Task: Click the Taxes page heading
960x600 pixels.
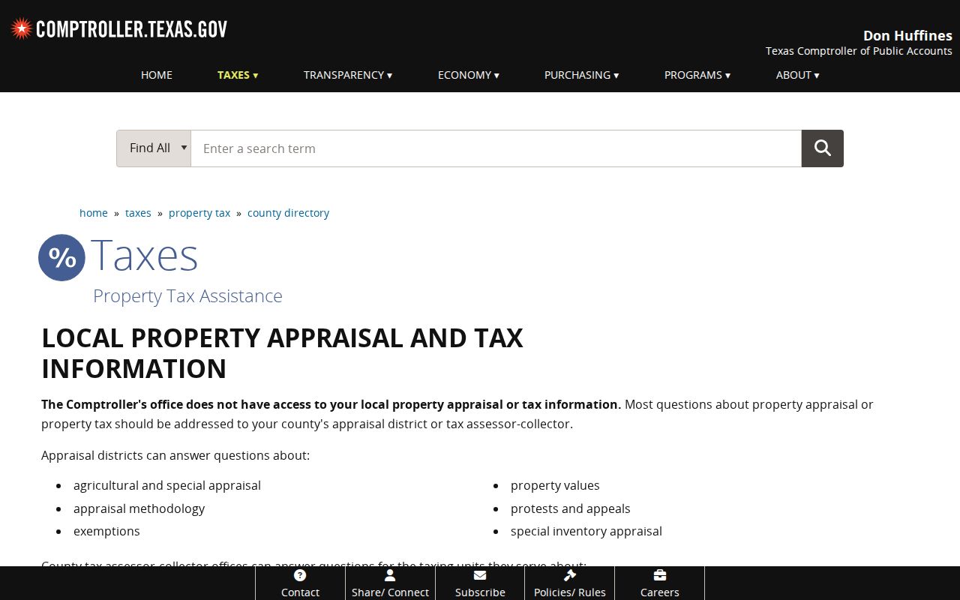Action: (x=145, y=255)
